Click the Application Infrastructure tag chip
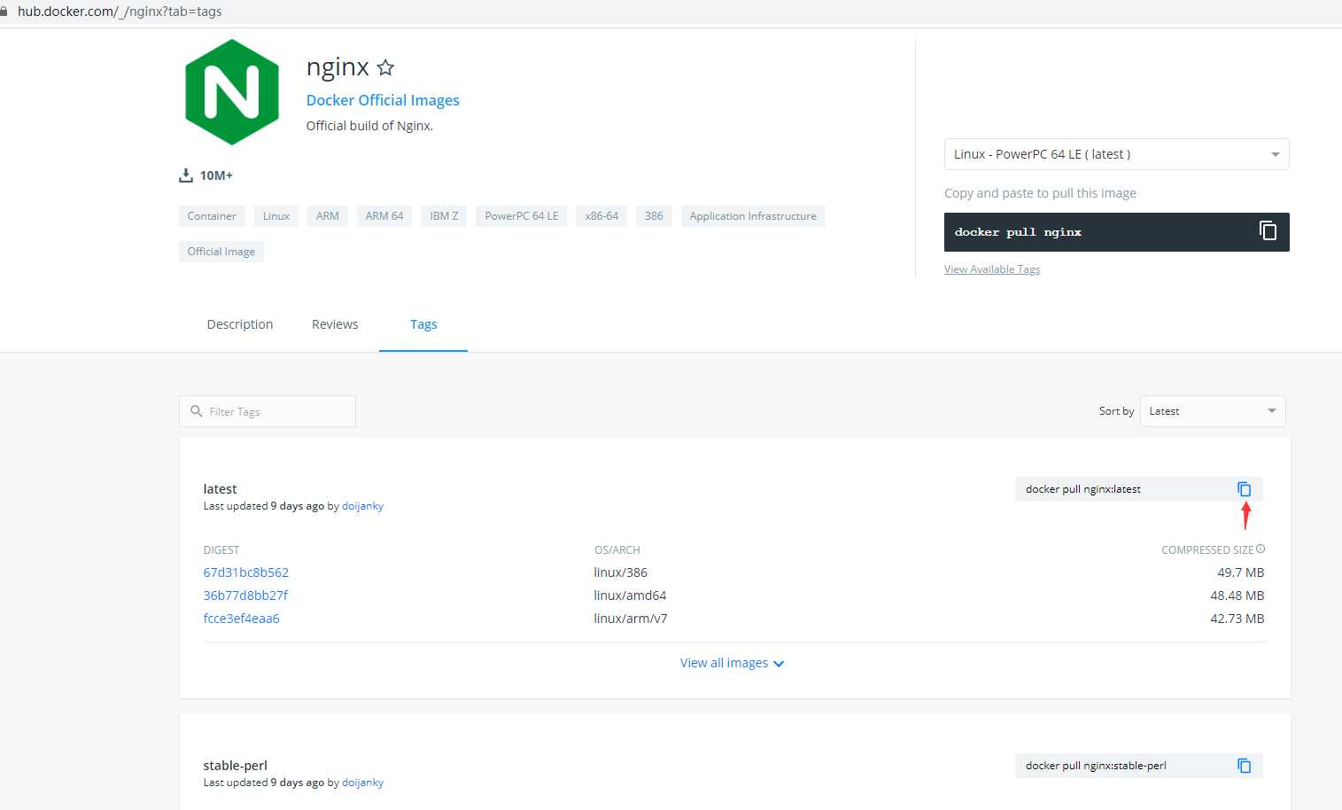The width and height of the screenshot is (1342, 810). [753, 216]
